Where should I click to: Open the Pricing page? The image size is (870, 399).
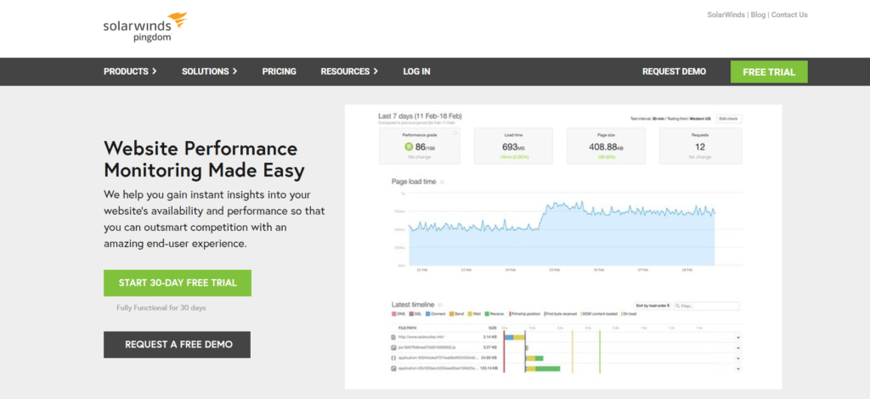pos(279,71)
